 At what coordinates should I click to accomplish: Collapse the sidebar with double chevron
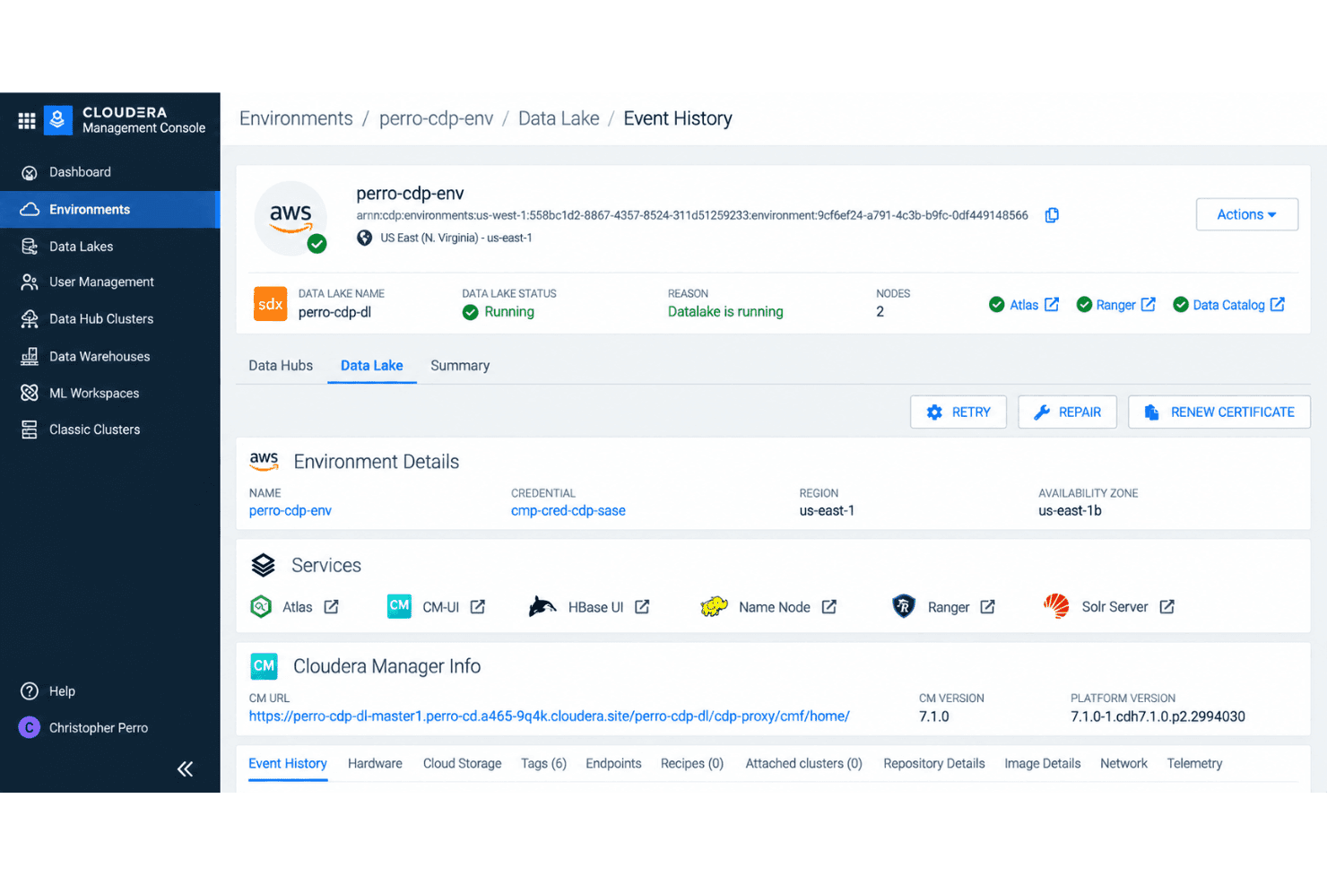pos(185,768)
